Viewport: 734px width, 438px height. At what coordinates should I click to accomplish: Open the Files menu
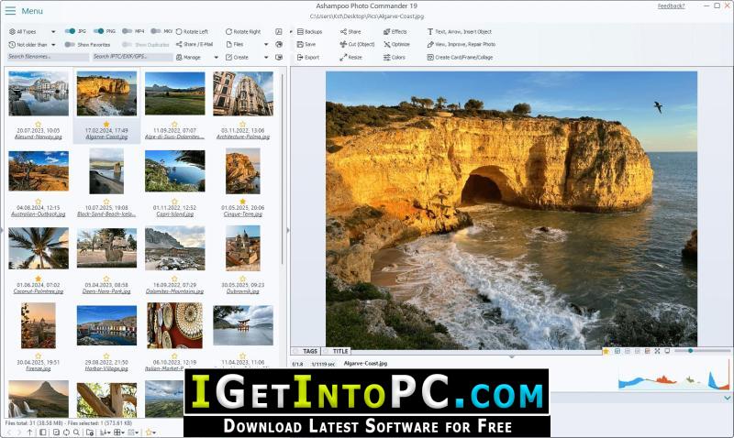click(x=235, y=44)
